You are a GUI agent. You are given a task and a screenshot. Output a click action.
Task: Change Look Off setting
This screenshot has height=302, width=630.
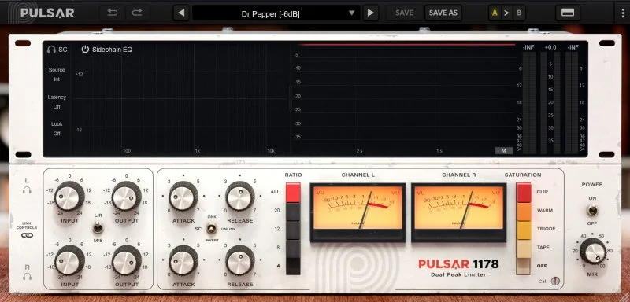click(57, 129)
